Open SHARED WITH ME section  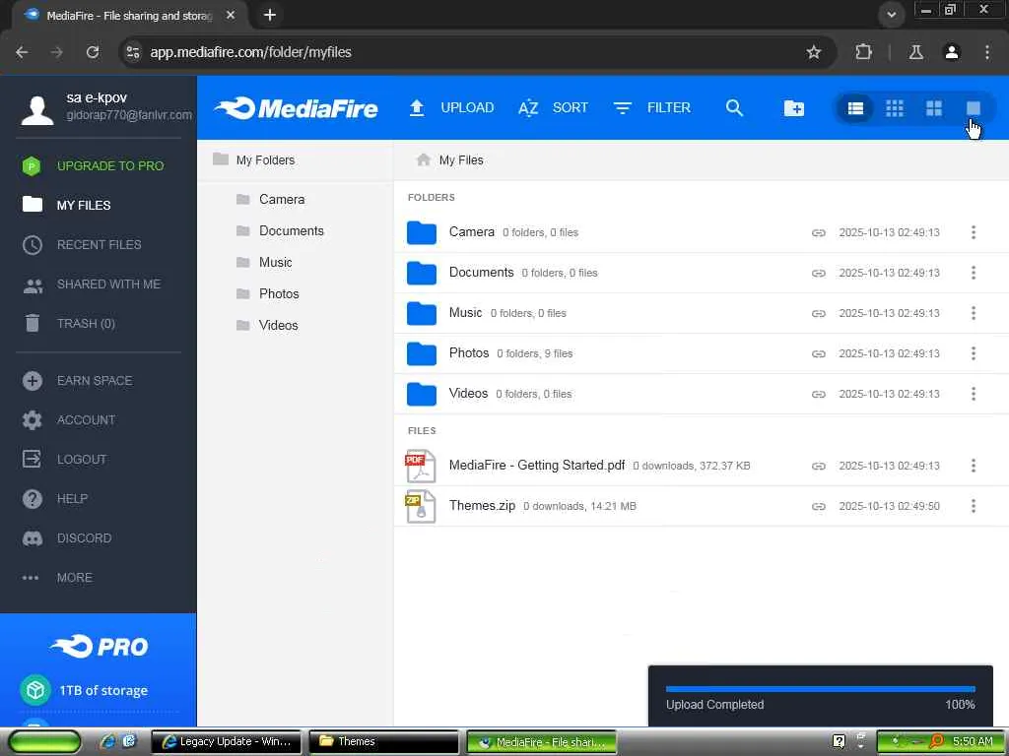pos(92,284)
